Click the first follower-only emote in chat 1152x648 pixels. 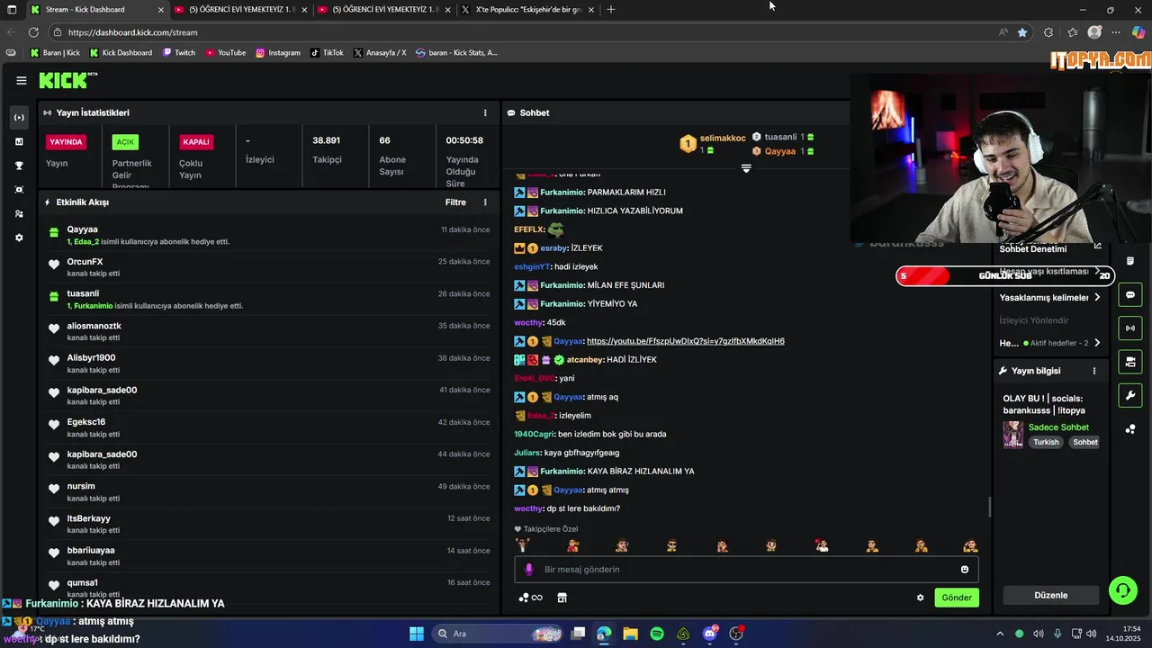point(523,545)
